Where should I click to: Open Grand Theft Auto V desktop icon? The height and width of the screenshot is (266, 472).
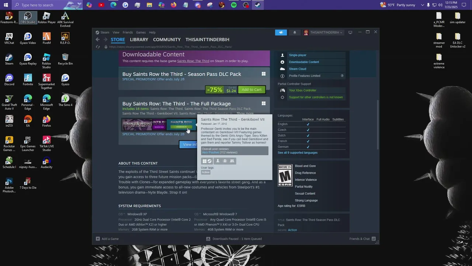(9, 102)
